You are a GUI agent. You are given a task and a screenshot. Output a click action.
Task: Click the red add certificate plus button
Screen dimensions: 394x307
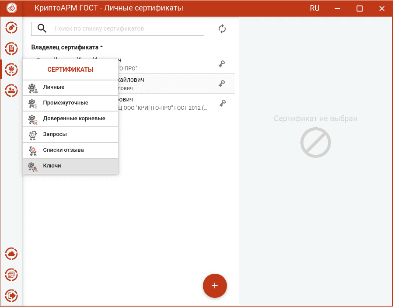[215, 286]
